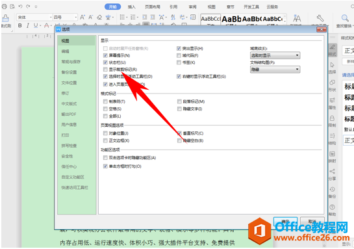Image resolution: width=354 pixels, height=249 pixels.
Task: Open the 文档结构图(P) dropdown
Action: pos(275,70)
